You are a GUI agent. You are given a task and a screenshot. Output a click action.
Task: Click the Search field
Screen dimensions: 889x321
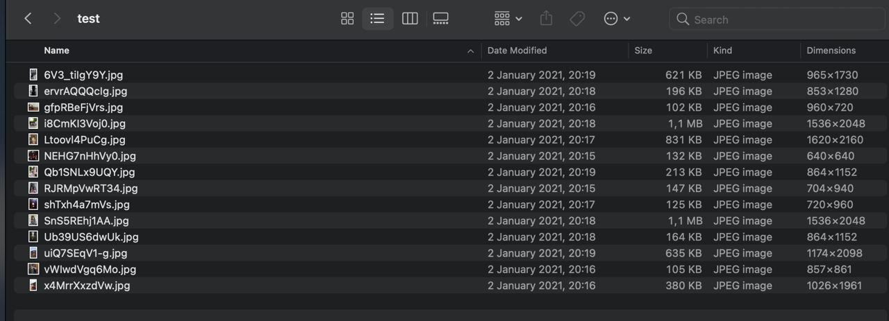778,19
